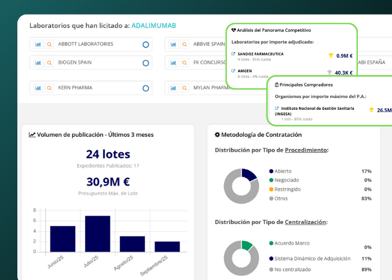The image size is (392, 280).
Task: Open the ADALIMUMAB link in heading
Action: coord(154,26)
